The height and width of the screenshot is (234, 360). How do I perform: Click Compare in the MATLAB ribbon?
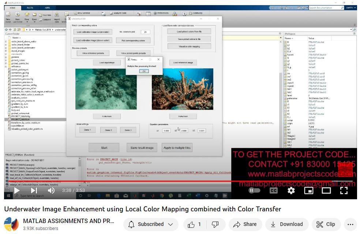[45, 19]
